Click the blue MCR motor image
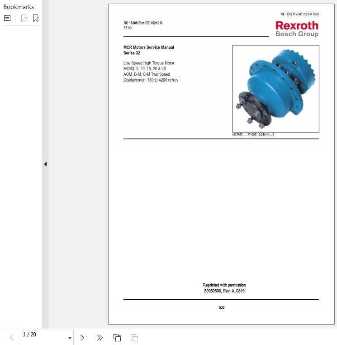The height and width of the screenshot is (345, 337). [x=276, y=89]
